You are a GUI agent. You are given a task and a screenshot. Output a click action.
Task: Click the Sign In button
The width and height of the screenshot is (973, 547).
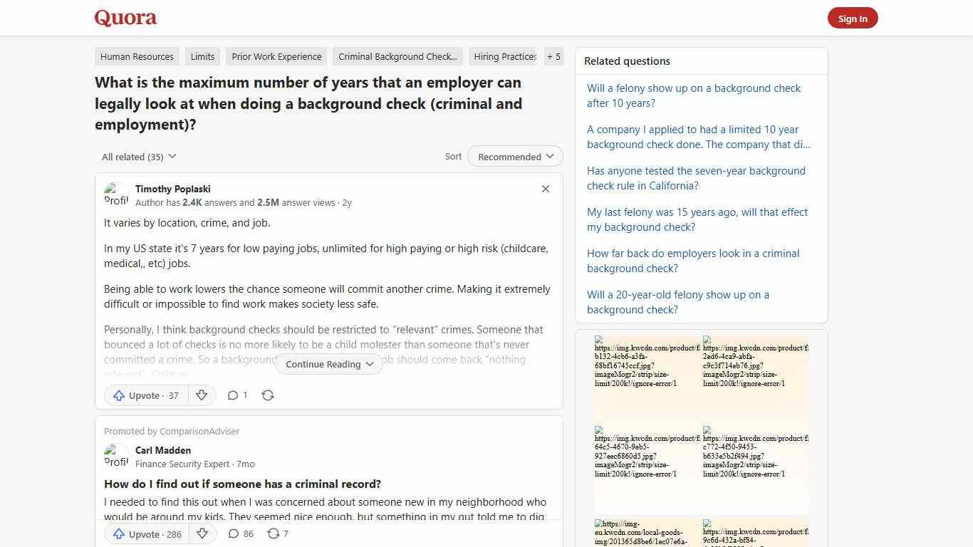[853, 18]
